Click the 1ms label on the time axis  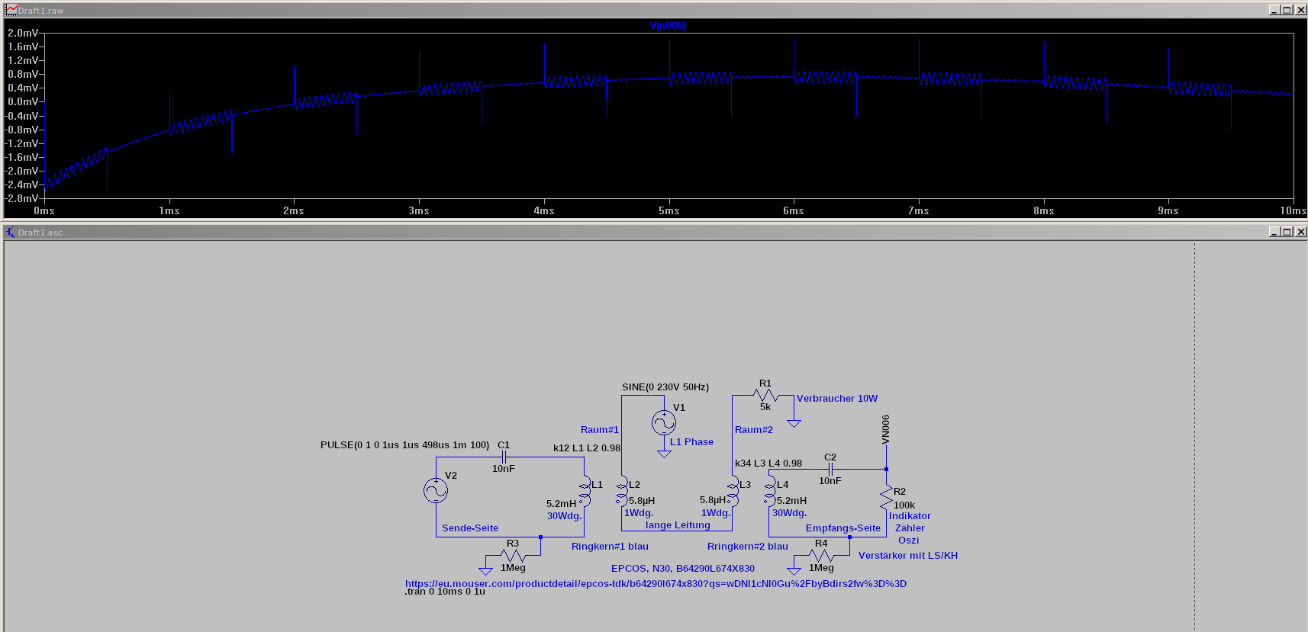pyautogui.click(x=169, y=210)
